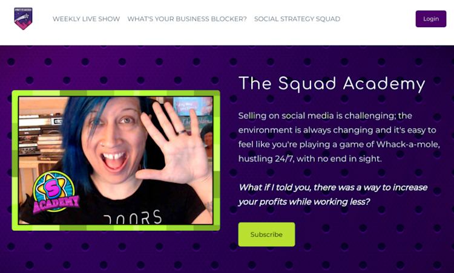Click the italic profits while working less text
Image resolution: width=454 pixels, height=273 pixels.
[333, 194]
